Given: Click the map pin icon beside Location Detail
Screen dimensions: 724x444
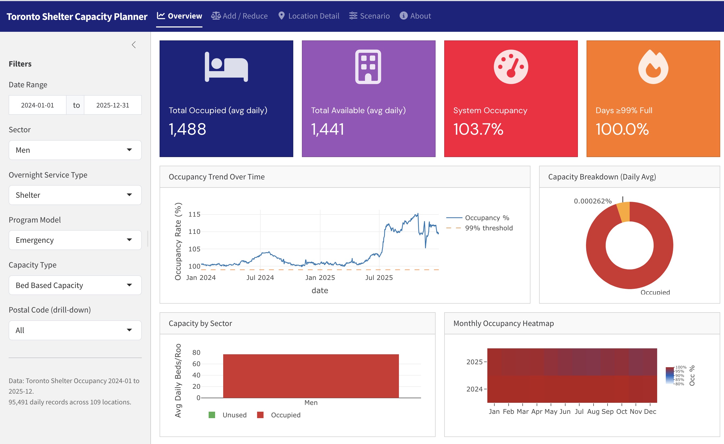Looking at the screenshot, I should point(281,16).
